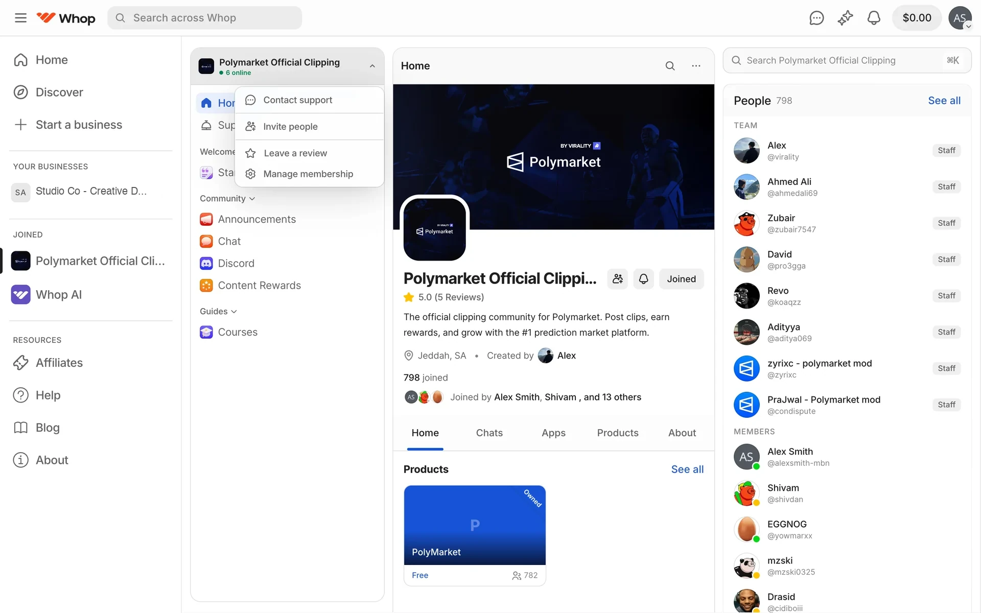Collapse the Community section
Viewport: 981px width, 613px height.
point(227,198)
